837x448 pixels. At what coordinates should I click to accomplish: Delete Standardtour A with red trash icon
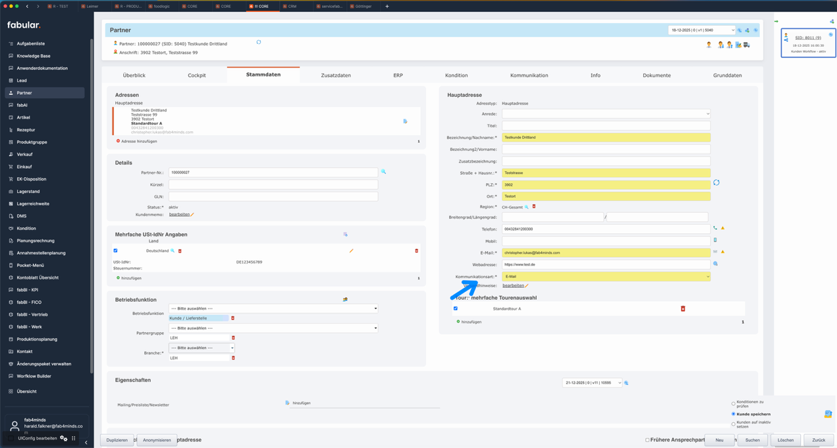[x=683, y=308]
